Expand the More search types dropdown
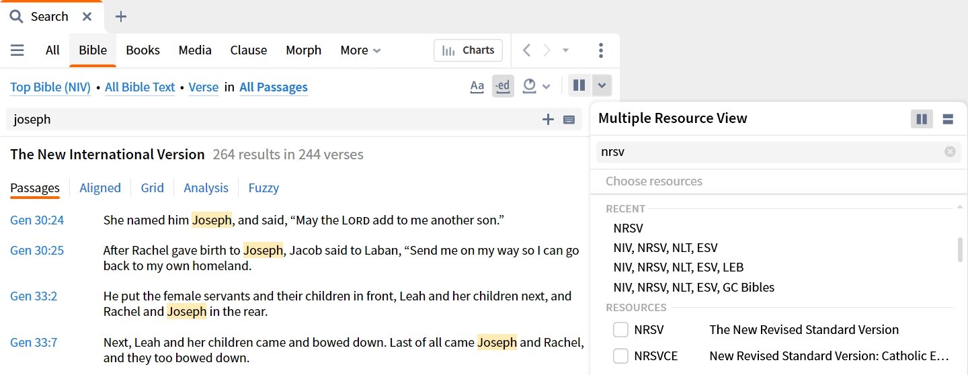968x375 pixels. 360,50
